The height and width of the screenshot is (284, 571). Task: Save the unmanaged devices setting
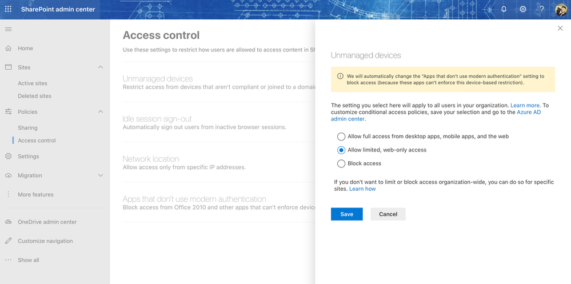[x=347, y=214]
